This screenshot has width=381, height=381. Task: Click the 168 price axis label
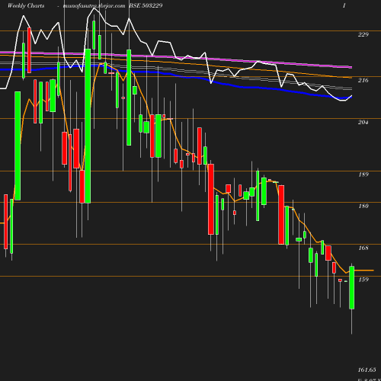[363, 248]
